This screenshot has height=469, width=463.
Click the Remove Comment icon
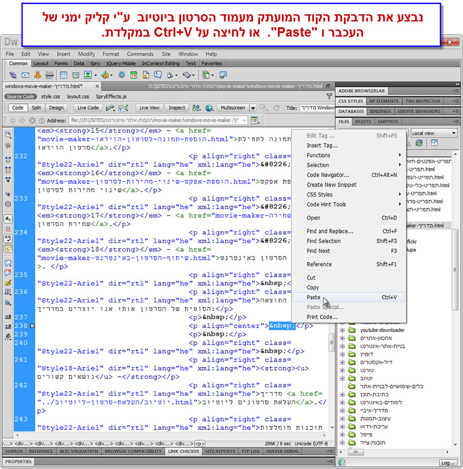click(8, 272)
